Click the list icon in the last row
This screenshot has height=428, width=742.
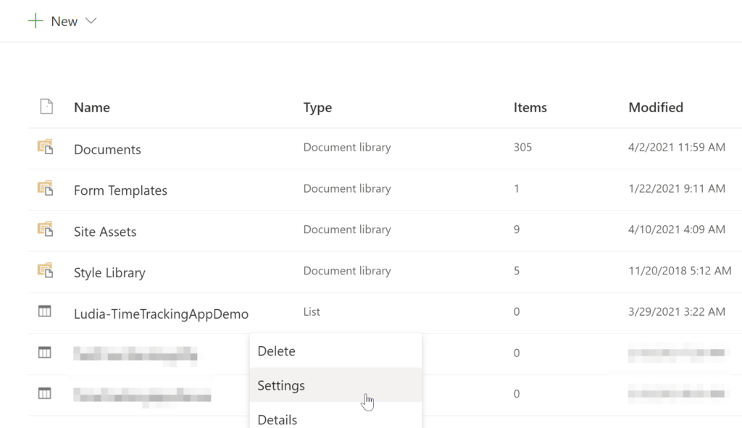(45, 394)
